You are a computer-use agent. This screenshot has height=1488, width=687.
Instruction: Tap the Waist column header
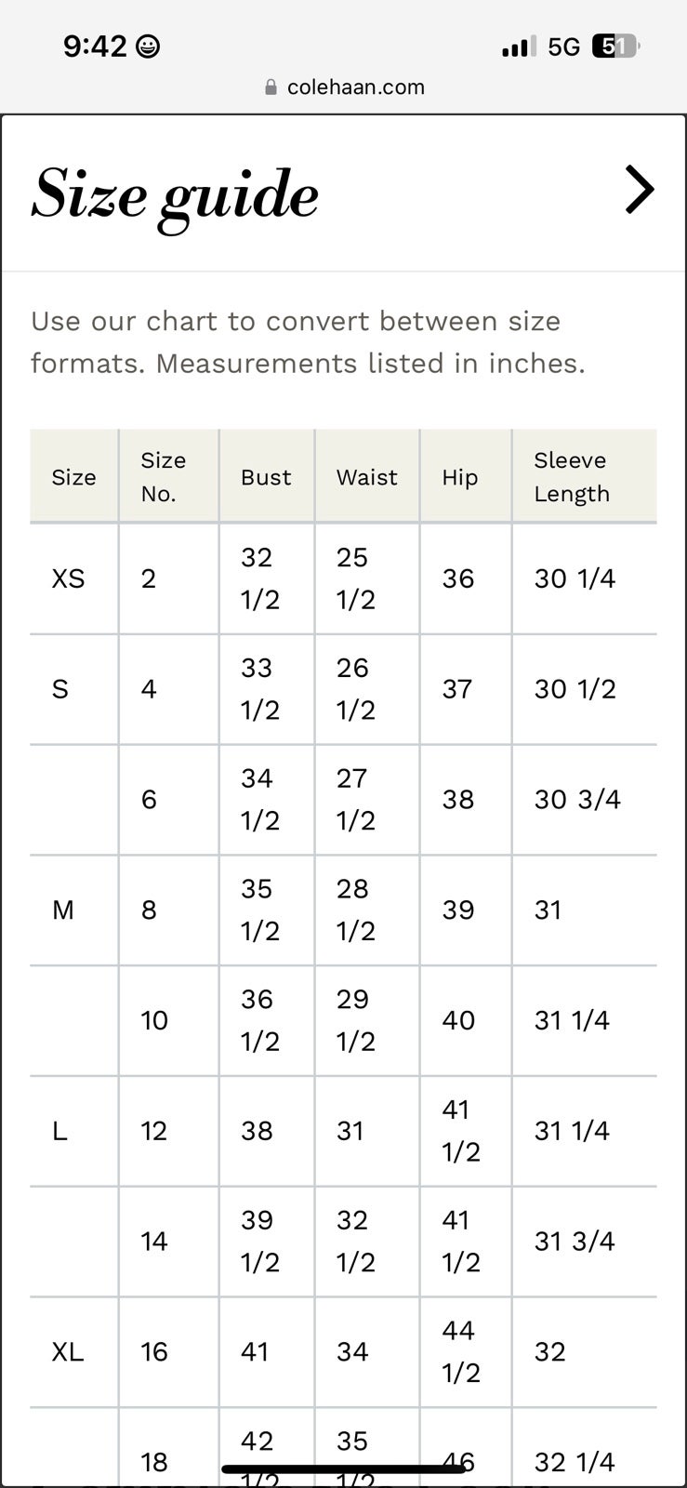(367, 476)
